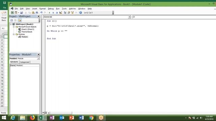Run the macro with the play icon
Image resolution: width=216 pixels, height=121 pixels.
click(50, 13)
